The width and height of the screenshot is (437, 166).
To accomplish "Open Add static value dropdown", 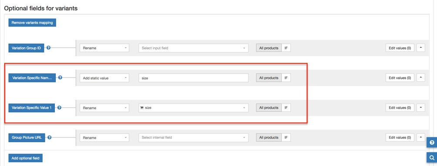I will [x=104, y=78].
